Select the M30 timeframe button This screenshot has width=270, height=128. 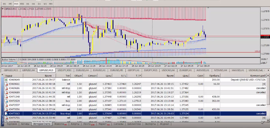[22, 4]
